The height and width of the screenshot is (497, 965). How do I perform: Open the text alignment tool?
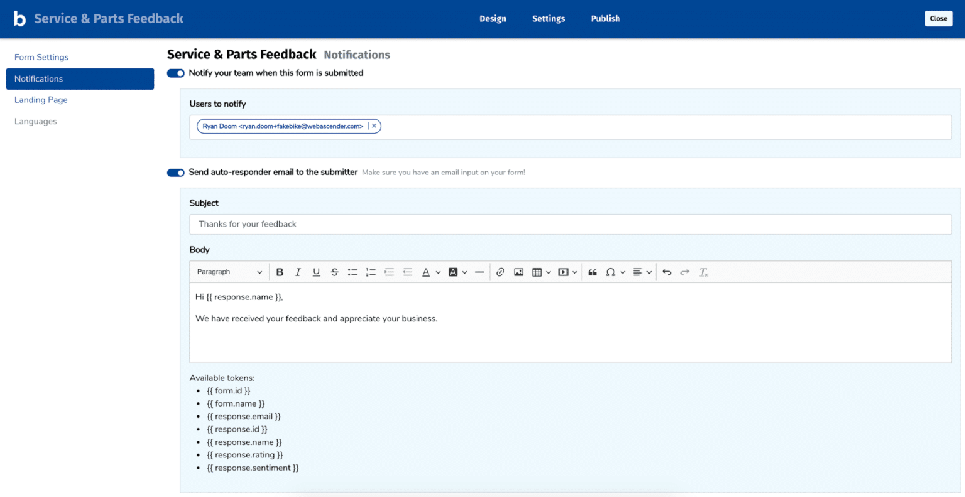637,272
